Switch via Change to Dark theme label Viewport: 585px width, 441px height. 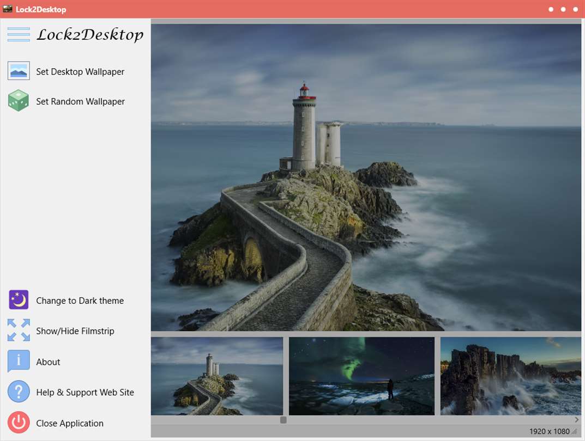click(80, 301)
